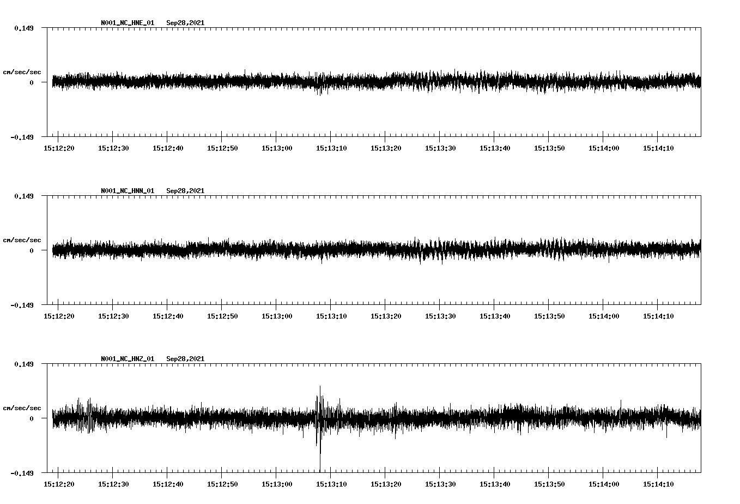Click the cm/sec/sec unit label on the HNE plot
The width and height of the screenshot is (740, 504).
[x=22, y=72]
